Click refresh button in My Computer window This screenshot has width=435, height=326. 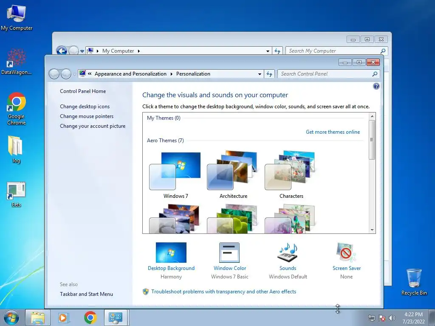(277, 51)
